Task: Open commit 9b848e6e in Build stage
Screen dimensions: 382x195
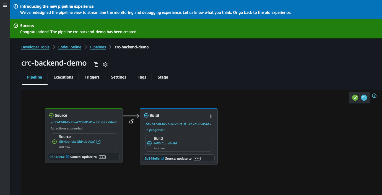Action: (152, 158)
